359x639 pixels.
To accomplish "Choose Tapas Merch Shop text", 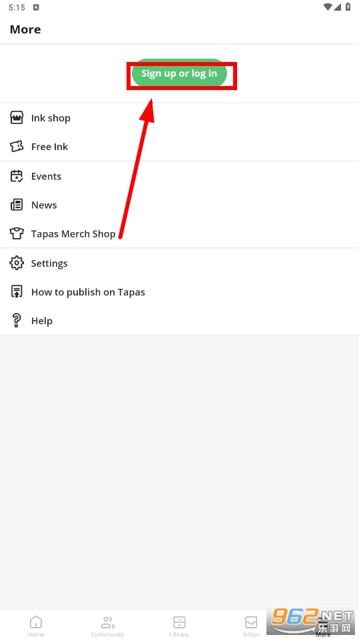I will pyautogui.click(x=73, y=234).
